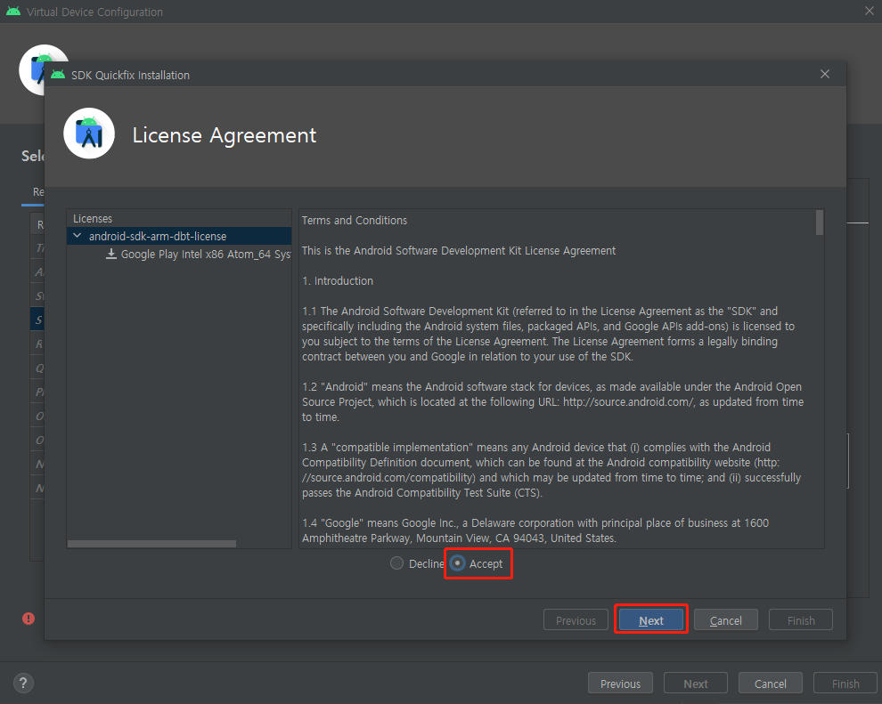Viewport: 882px width, 704px height.
Task: Click the Android Studio logo in License Agreement header
Action: 89,134
